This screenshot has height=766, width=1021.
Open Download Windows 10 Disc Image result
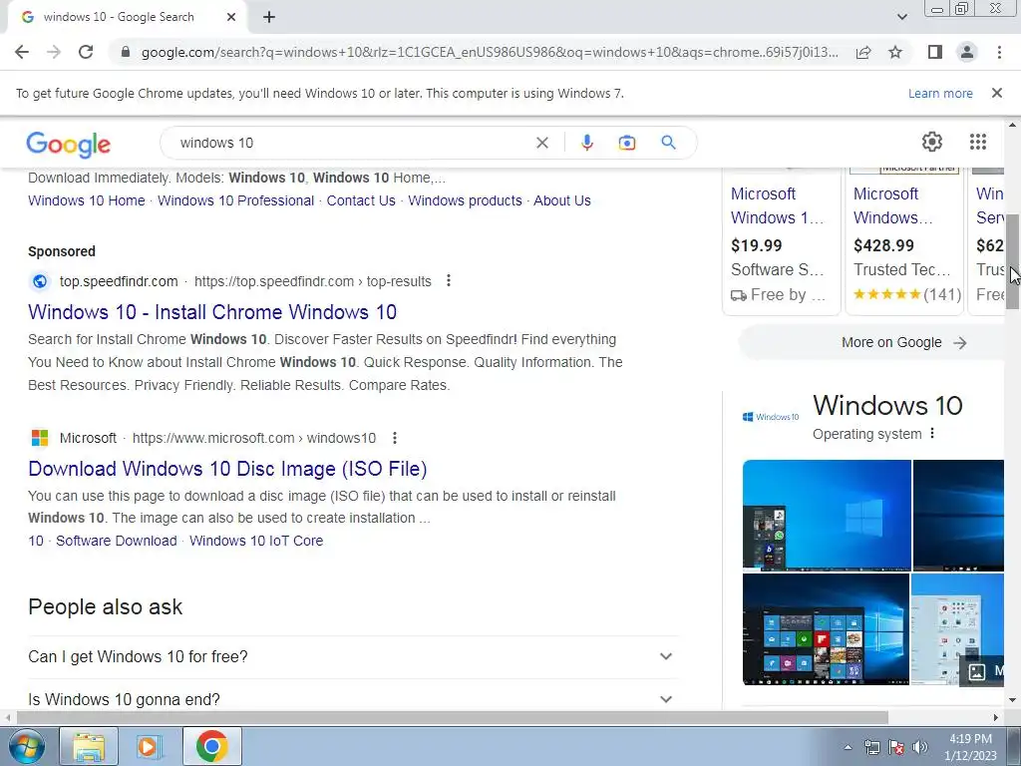pos(227,469)
